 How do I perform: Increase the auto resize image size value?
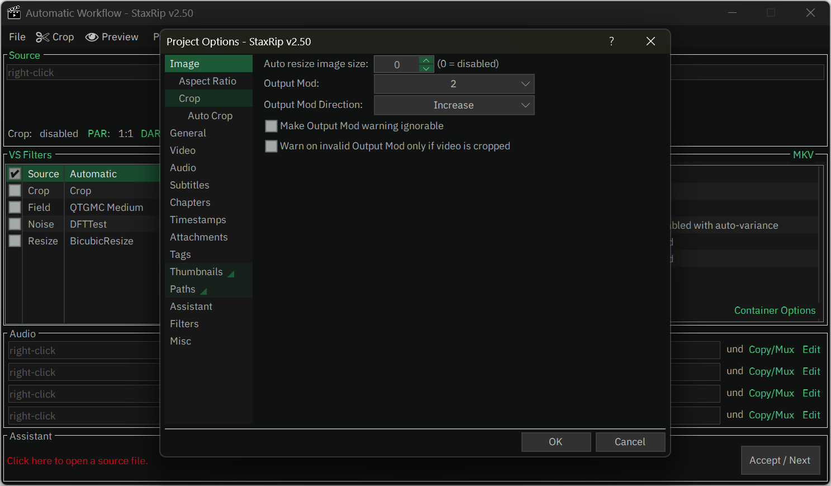(x=426, y=60)
